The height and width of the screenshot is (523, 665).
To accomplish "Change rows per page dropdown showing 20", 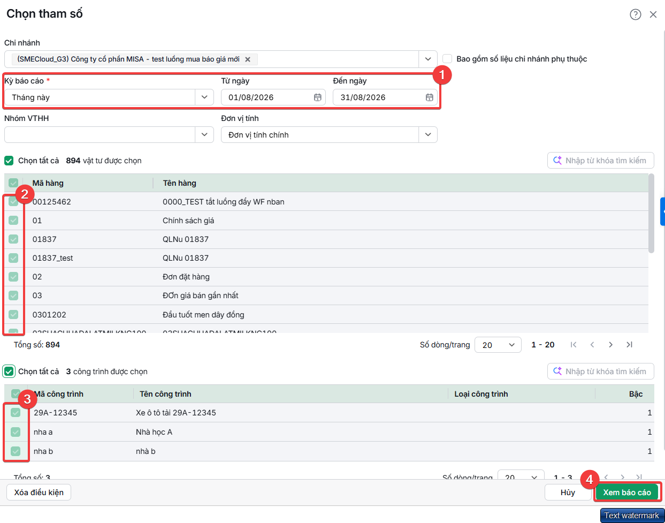I will (498, 345).
